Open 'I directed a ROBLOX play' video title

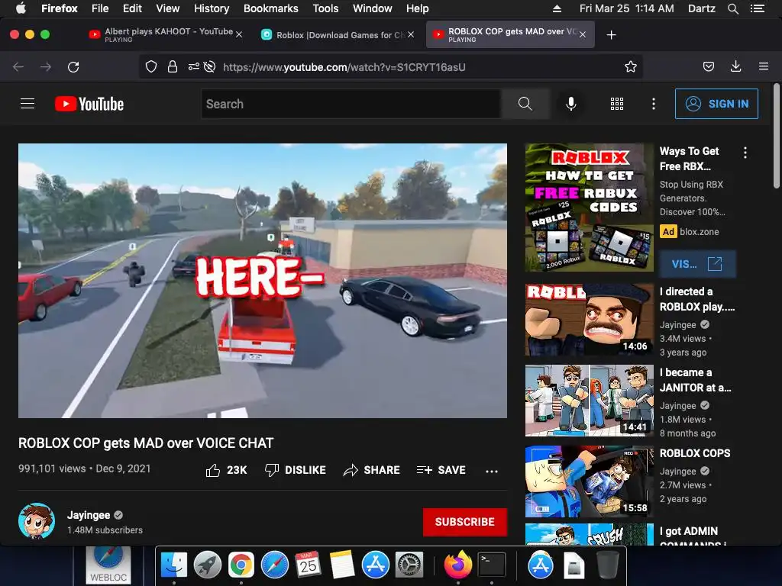696,299
